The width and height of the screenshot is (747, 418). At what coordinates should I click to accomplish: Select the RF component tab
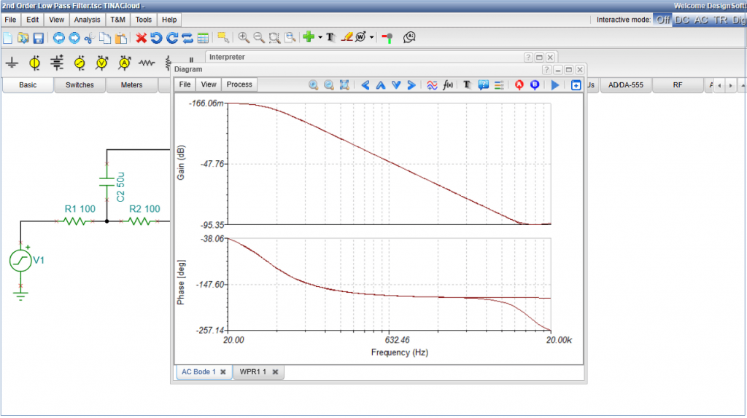click(678, 85)
